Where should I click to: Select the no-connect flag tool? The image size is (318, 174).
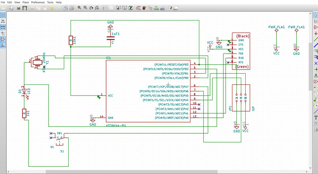point(316,63)
